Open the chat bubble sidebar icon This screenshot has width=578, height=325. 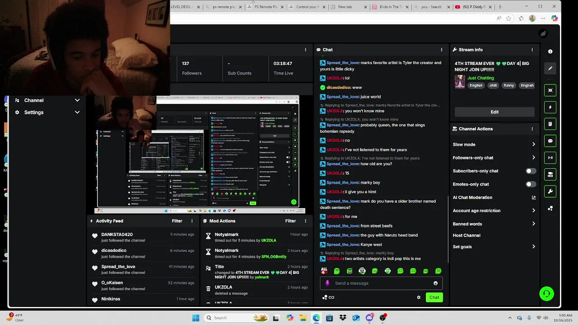(x=550, y=141)
